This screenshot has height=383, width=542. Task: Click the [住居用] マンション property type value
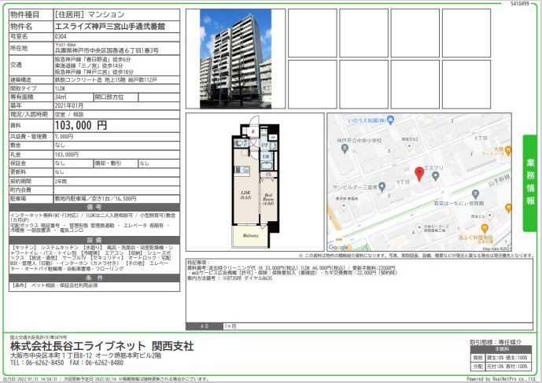click(90, 14)
